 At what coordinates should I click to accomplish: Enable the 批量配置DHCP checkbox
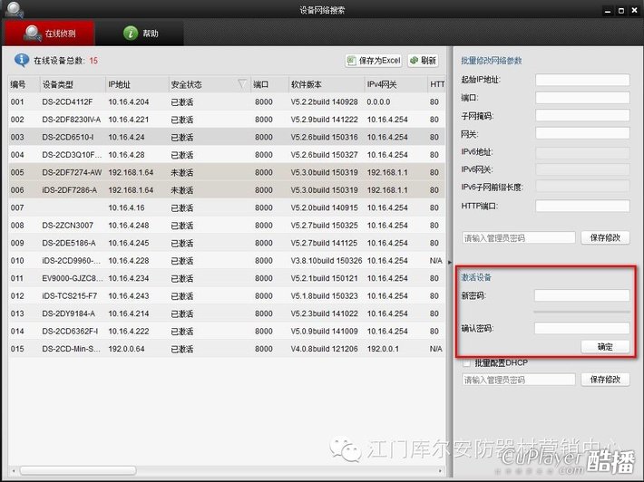tap(467, 362)
